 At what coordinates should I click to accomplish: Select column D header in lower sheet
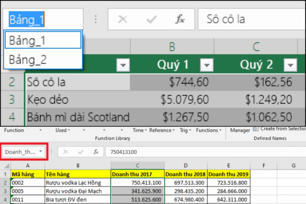coord(186,166)
